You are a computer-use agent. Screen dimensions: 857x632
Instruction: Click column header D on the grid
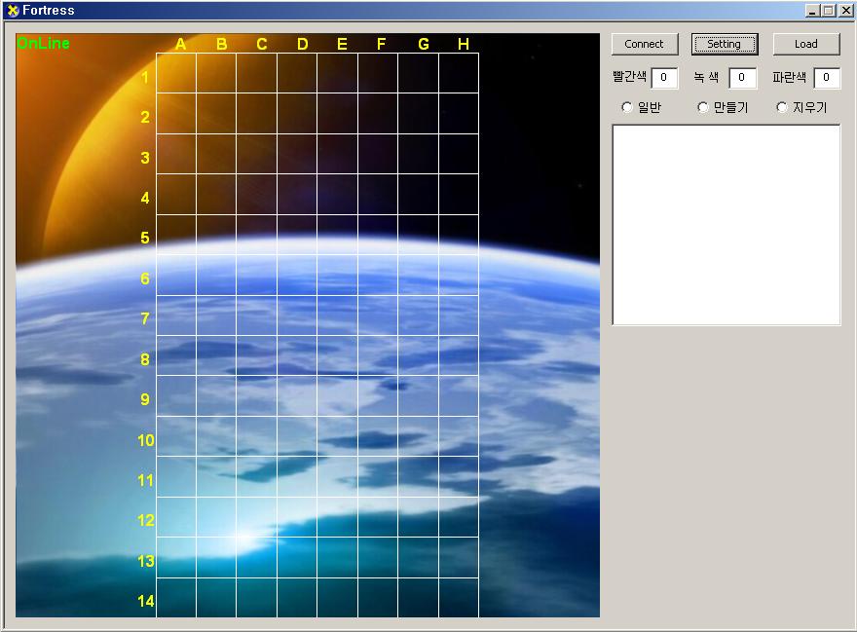point(302,44)
